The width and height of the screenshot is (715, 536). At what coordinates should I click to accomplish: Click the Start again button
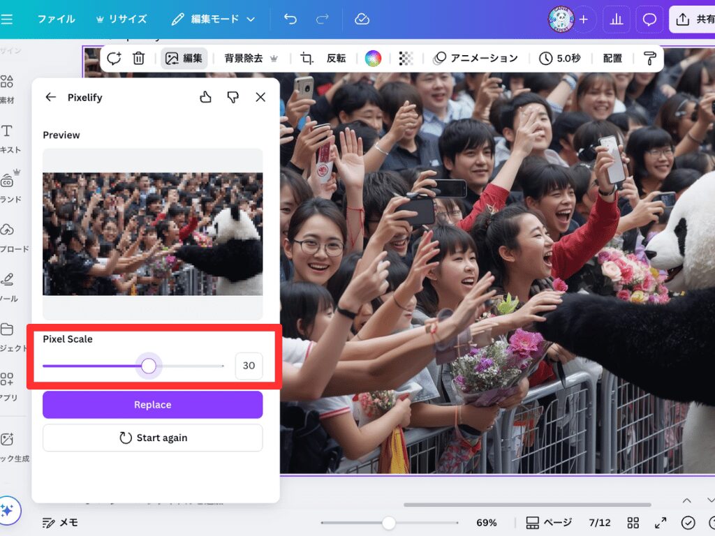(153, 438)
